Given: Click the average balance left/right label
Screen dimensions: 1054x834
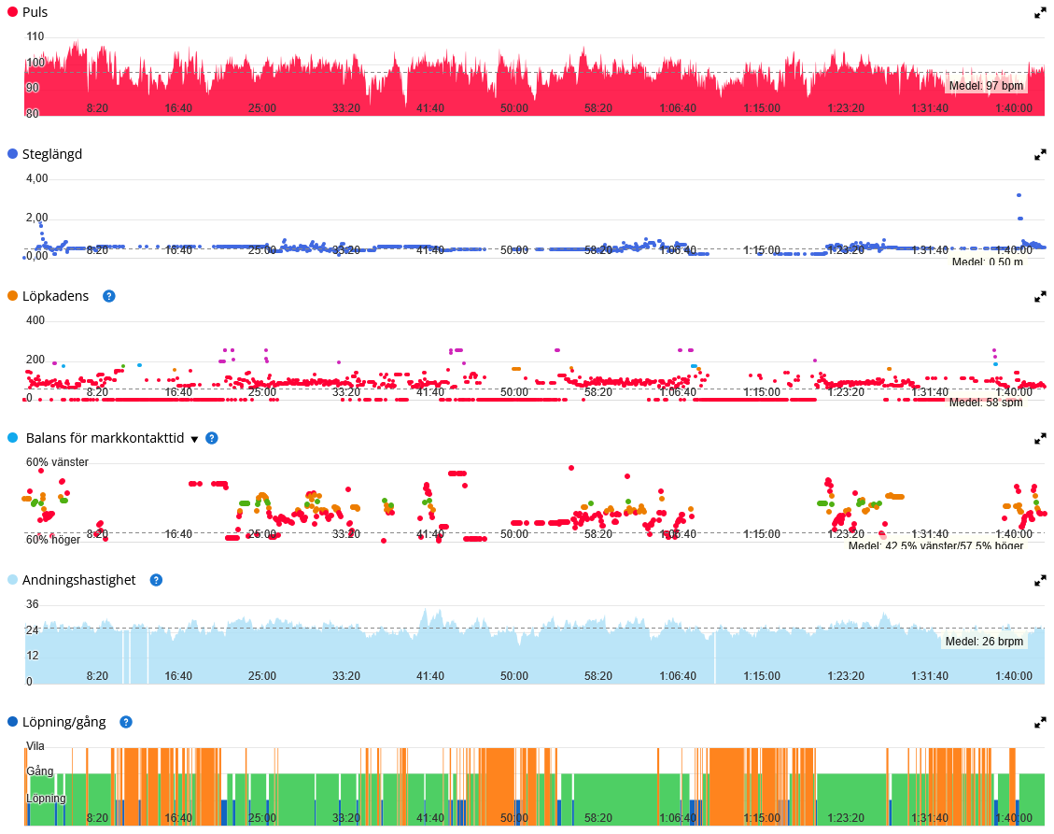Looking at the screenshot, I should point(935,545).
